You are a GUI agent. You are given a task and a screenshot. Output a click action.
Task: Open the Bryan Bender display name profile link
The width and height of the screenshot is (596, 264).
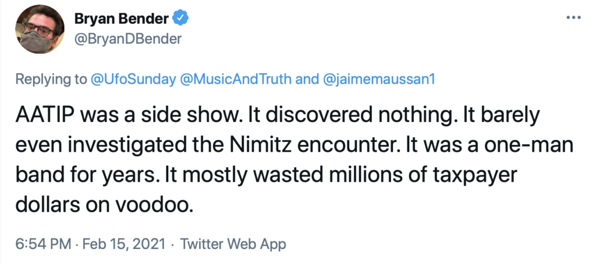(122, 18)
